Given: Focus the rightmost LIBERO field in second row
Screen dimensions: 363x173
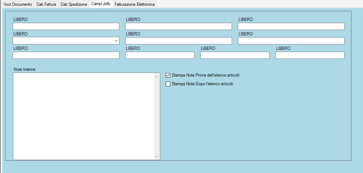Looking at the screenshot, I should coord(291,41).
